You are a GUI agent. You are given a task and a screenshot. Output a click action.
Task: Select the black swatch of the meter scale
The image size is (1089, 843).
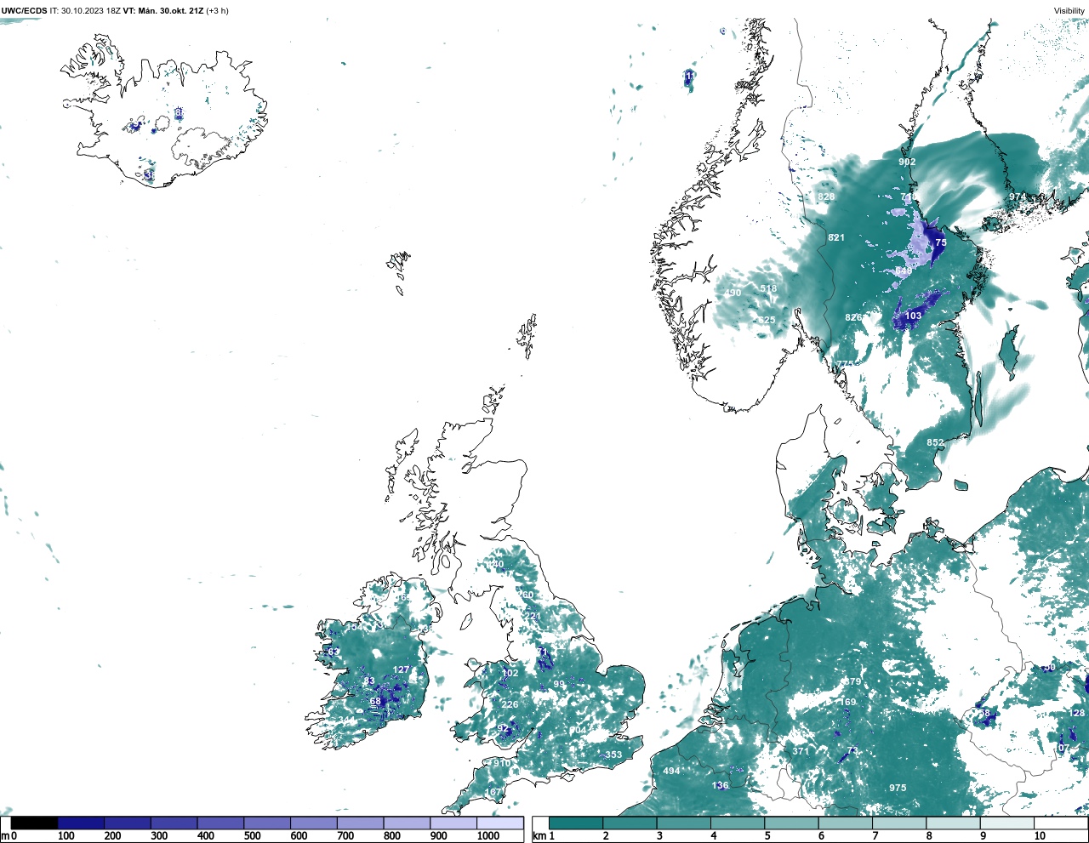(34, 823)
